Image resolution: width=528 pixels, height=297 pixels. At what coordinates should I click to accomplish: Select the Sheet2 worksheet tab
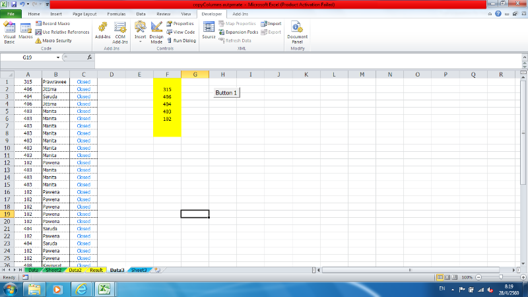pos(53,270)
